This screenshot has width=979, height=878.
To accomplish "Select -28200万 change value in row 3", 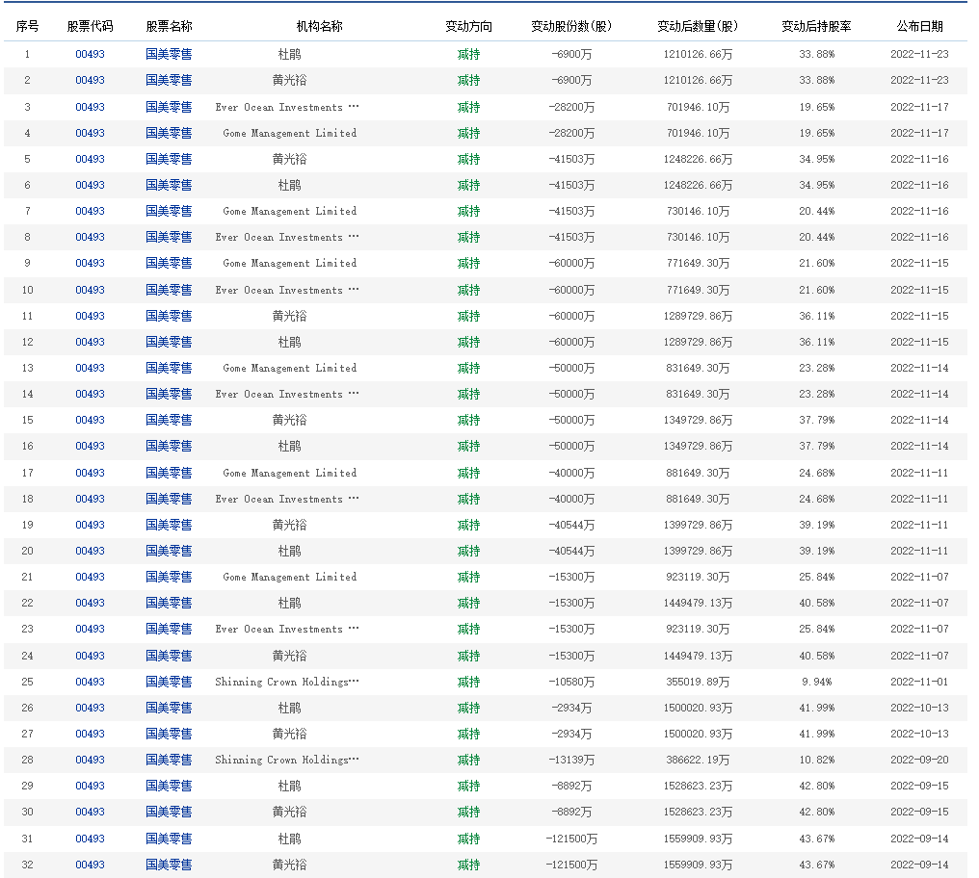I will (571, 107).
